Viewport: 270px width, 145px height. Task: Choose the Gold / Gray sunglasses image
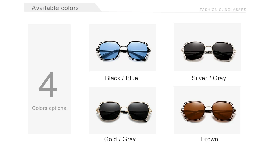123,110
